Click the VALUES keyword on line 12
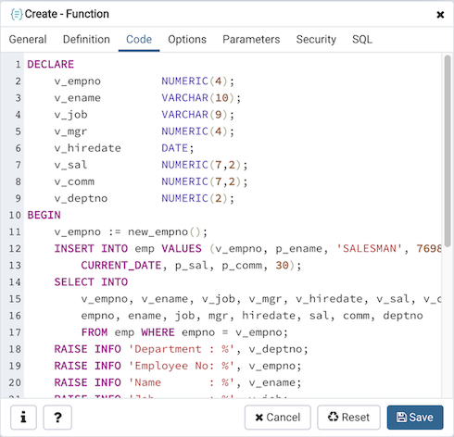Image resolution: width=454 pixels, height=437 pixels. pyautogui.click(x=182, y=248)
